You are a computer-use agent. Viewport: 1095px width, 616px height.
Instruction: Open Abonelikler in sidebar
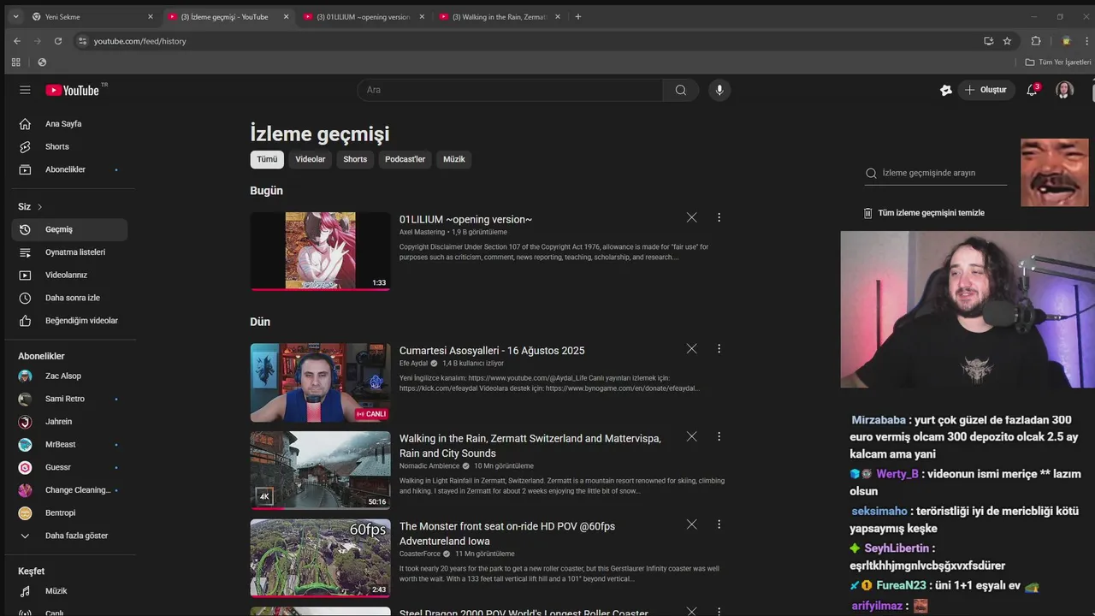[69, 169]
